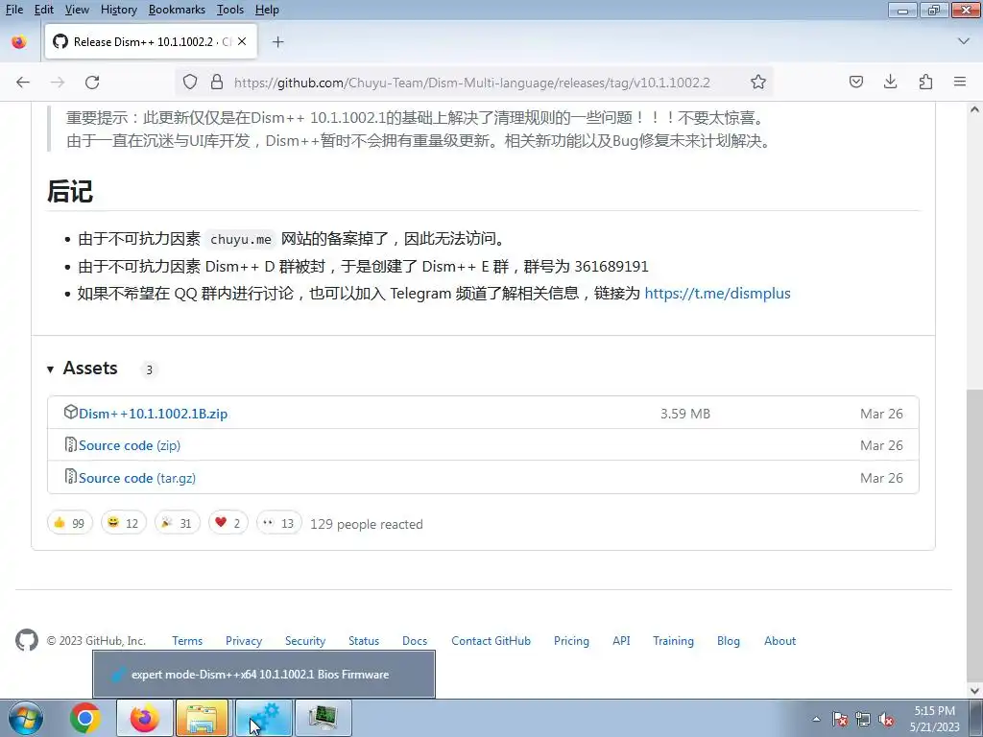Show hidden system tray icons
The image size is (983, 737).
pyautogui.click(x=816, y=719)
